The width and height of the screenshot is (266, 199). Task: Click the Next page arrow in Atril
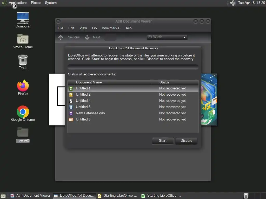[87, 37]
